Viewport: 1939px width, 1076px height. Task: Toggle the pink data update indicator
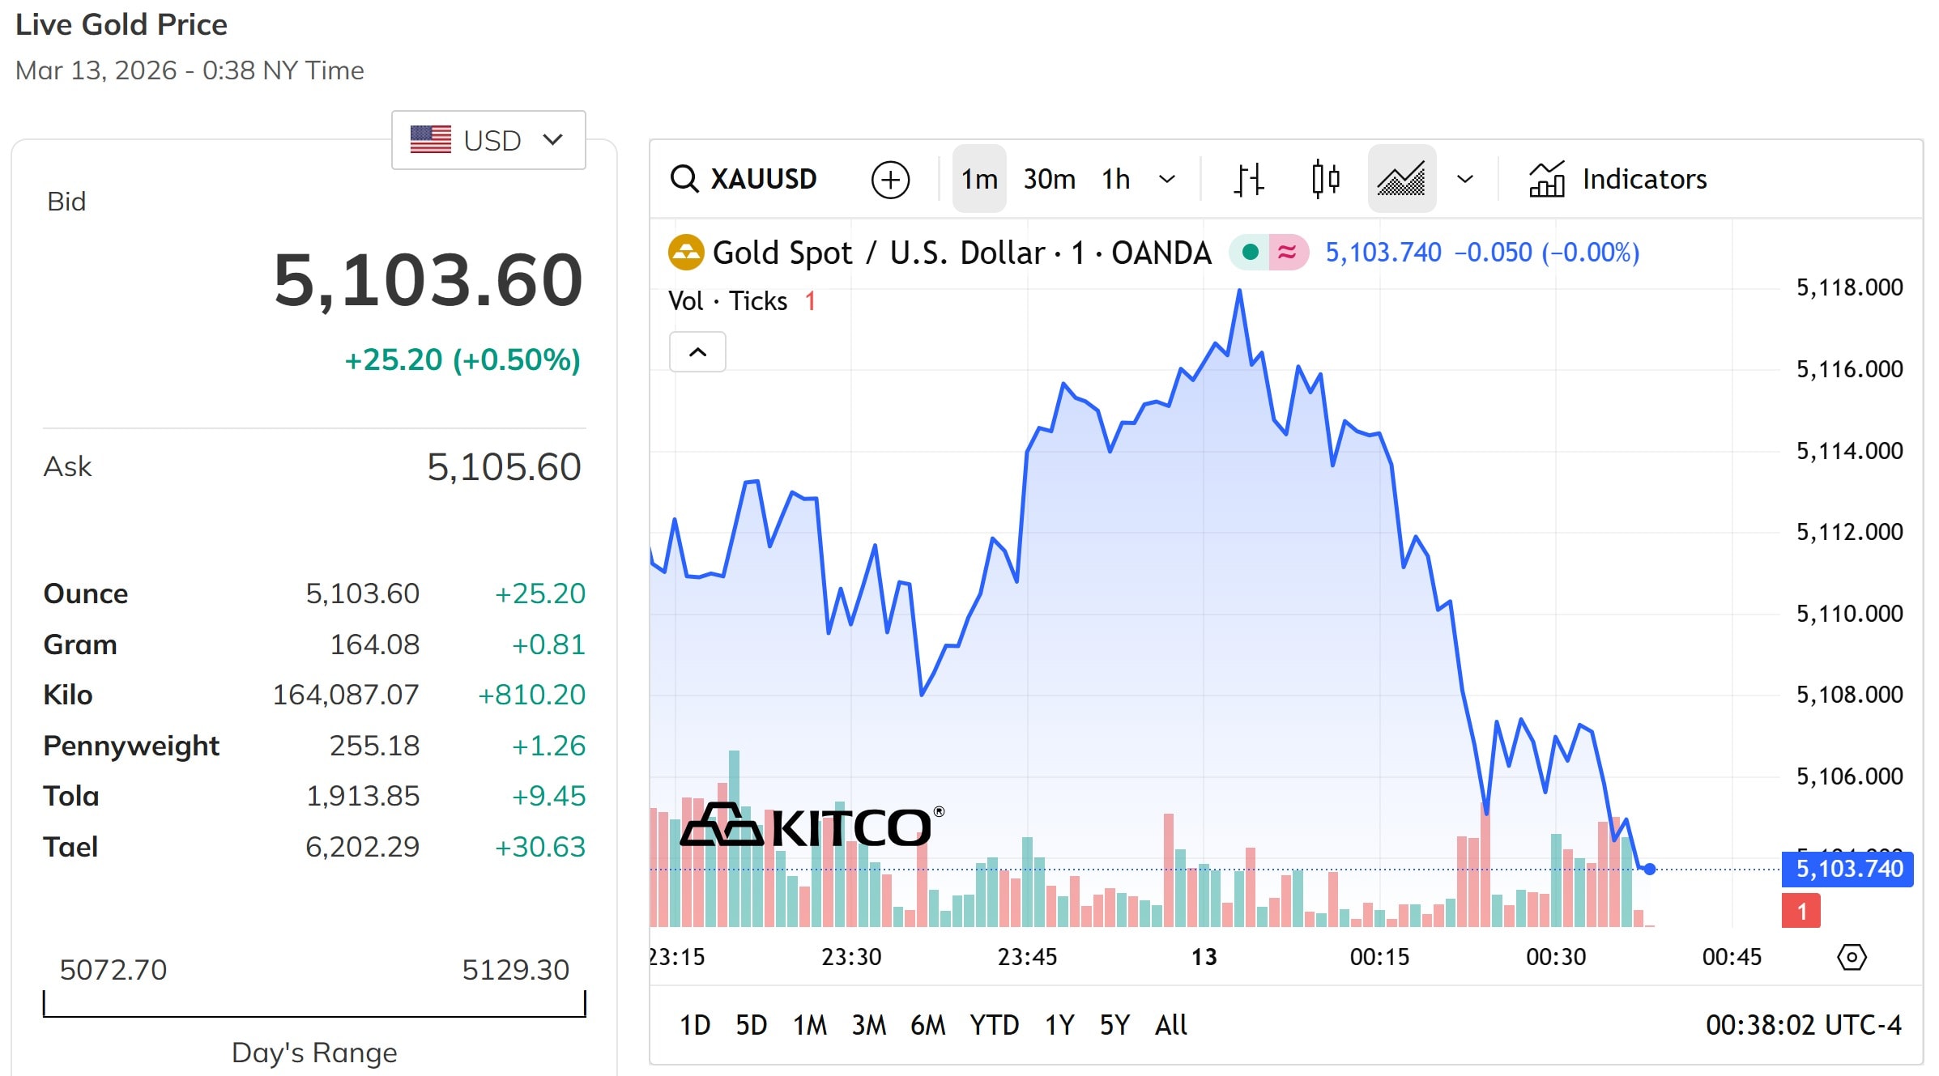1287,253
